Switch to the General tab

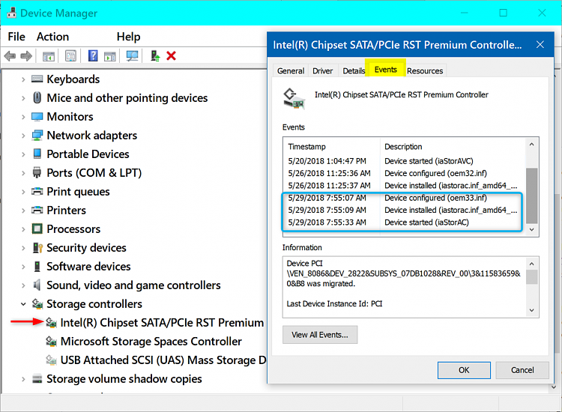coord(291,71)
